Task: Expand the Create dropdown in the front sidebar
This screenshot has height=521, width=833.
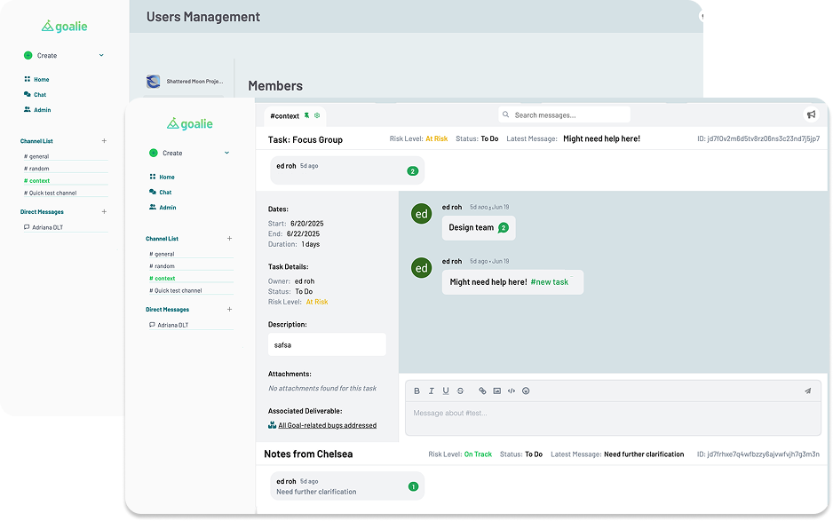Action: (226, 153)
